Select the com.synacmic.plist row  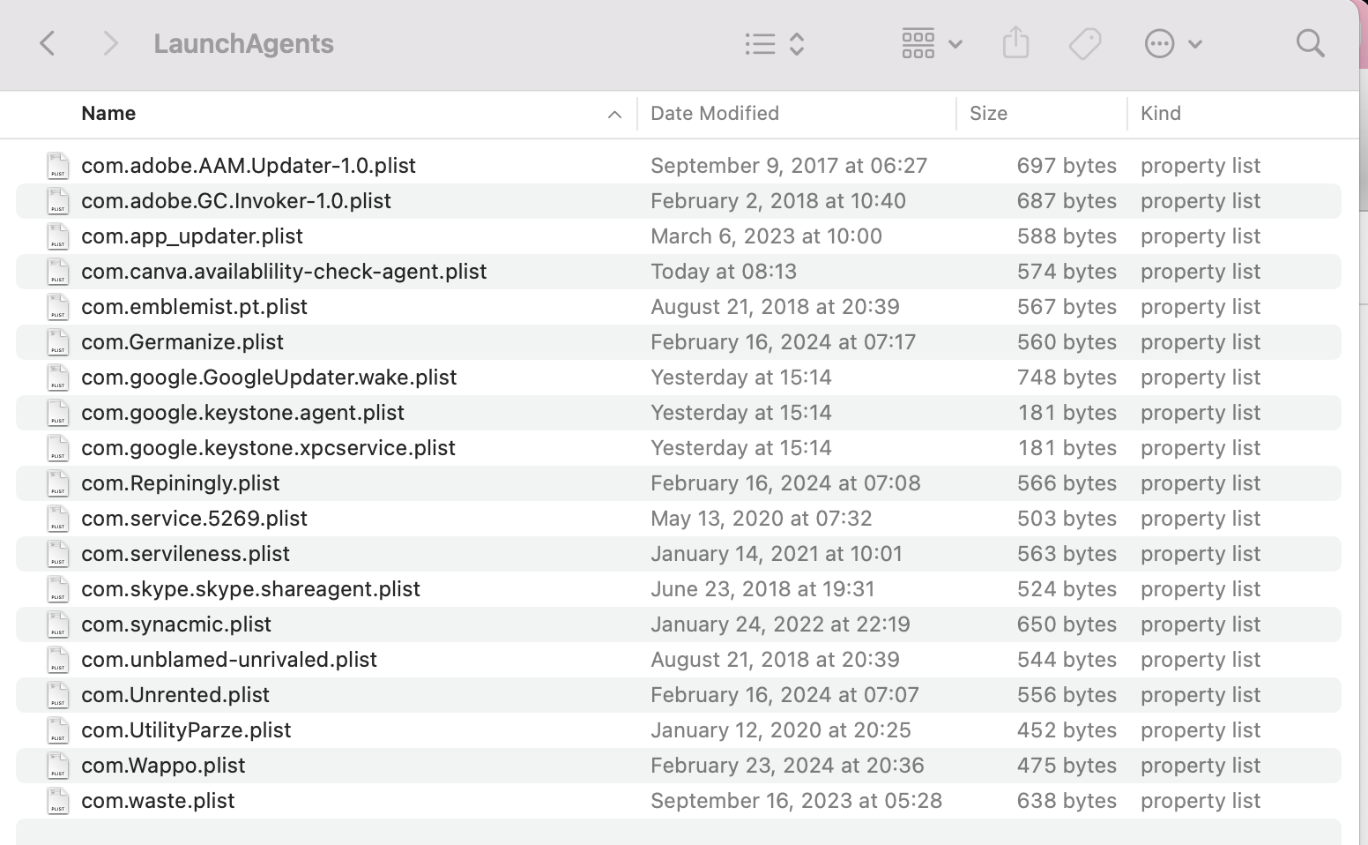pos(176,624)
